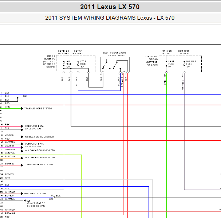Click the '(LEFT SIDE OF DASH)' note above switch
Viewport: 221px width, 218px height.
tap(114, 52)
